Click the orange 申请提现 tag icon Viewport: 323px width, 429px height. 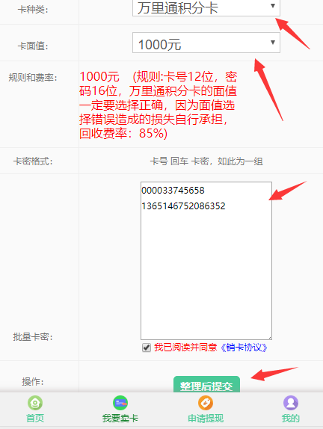pyautogui.click(x=206, y=403)
